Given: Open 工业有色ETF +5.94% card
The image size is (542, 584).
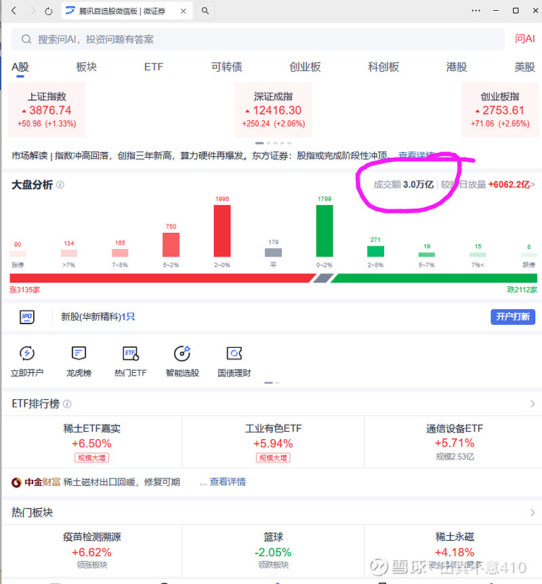Looking at the screenshot, I should tap(273, 443).
